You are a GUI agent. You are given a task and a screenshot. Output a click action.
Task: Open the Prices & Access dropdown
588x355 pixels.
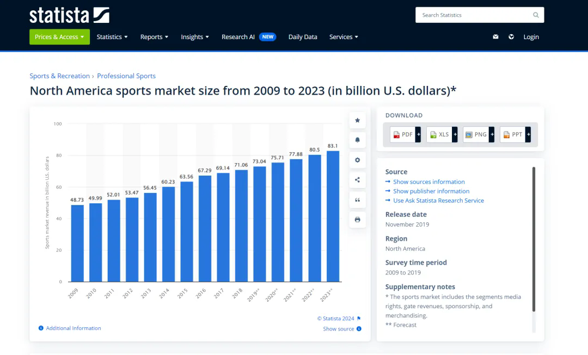click(59, 37)
